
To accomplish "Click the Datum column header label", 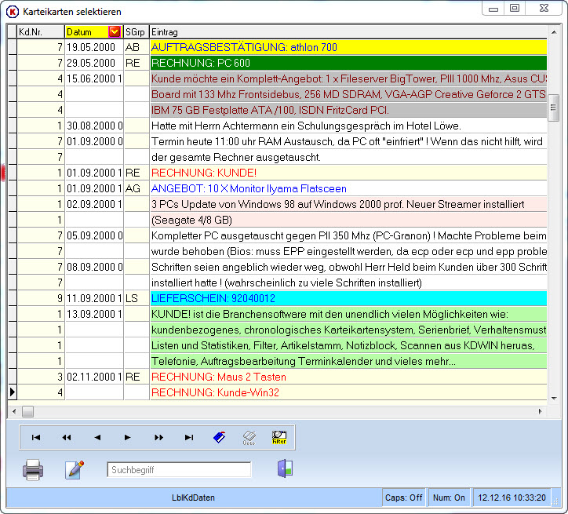I will [79, 32].
